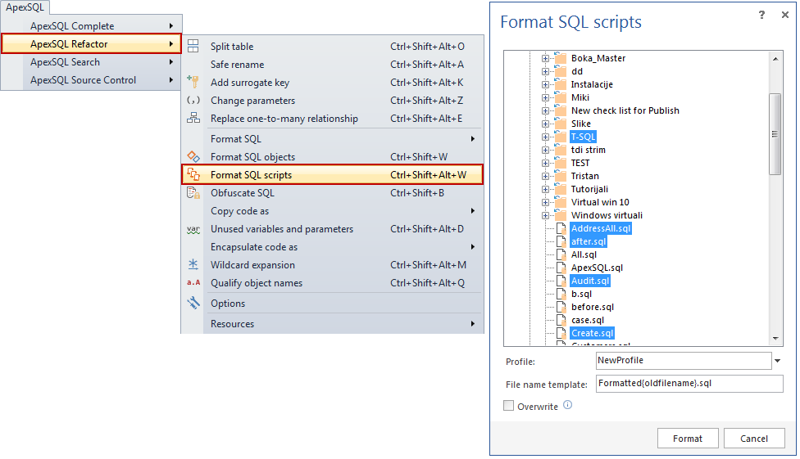The width and height of the screenshot is (800, 459).
Task: Close the Format SQL scripts dialog
Action: pyautogui.click(x=784, y=15)
